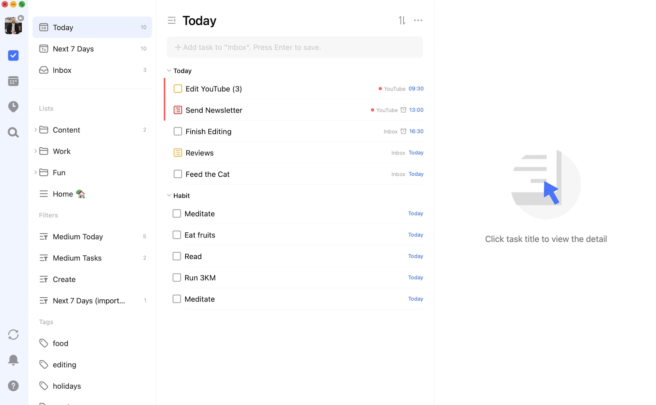Image resolution: width=656 pixels, height=405 pixels.
Task: Sync tasks using the refresh icon
Action: 13,335
